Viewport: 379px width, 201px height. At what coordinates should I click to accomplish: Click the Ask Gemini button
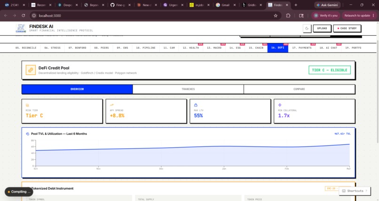point(328,5)
